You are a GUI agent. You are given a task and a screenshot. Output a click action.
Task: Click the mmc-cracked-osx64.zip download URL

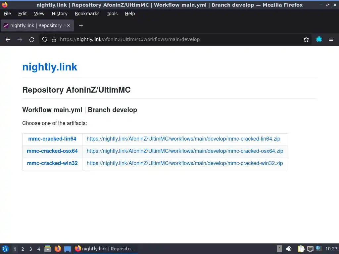pyautogui.click(x=185, y=151)
